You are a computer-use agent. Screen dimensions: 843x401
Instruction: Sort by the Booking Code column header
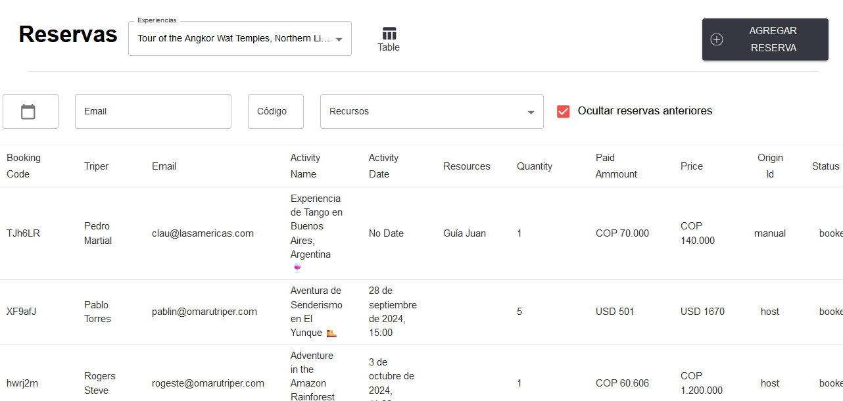(x=24, y=166)
